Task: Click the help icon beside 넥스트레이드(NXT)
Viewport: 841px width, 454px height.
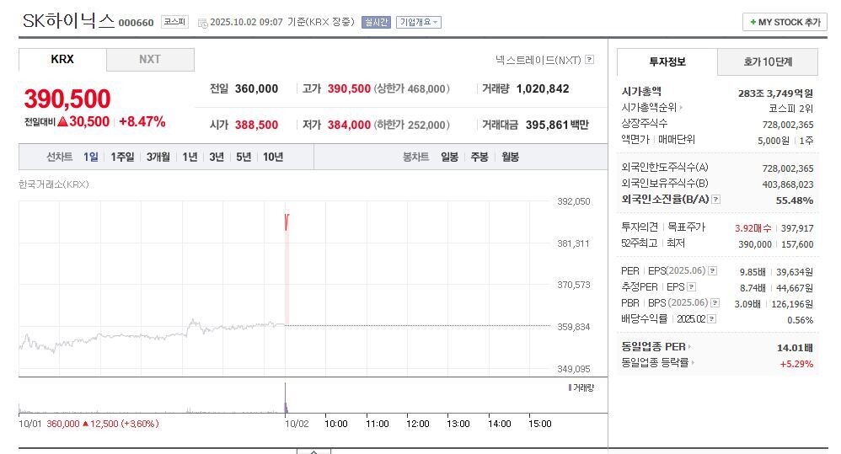Action: (590, 60)
